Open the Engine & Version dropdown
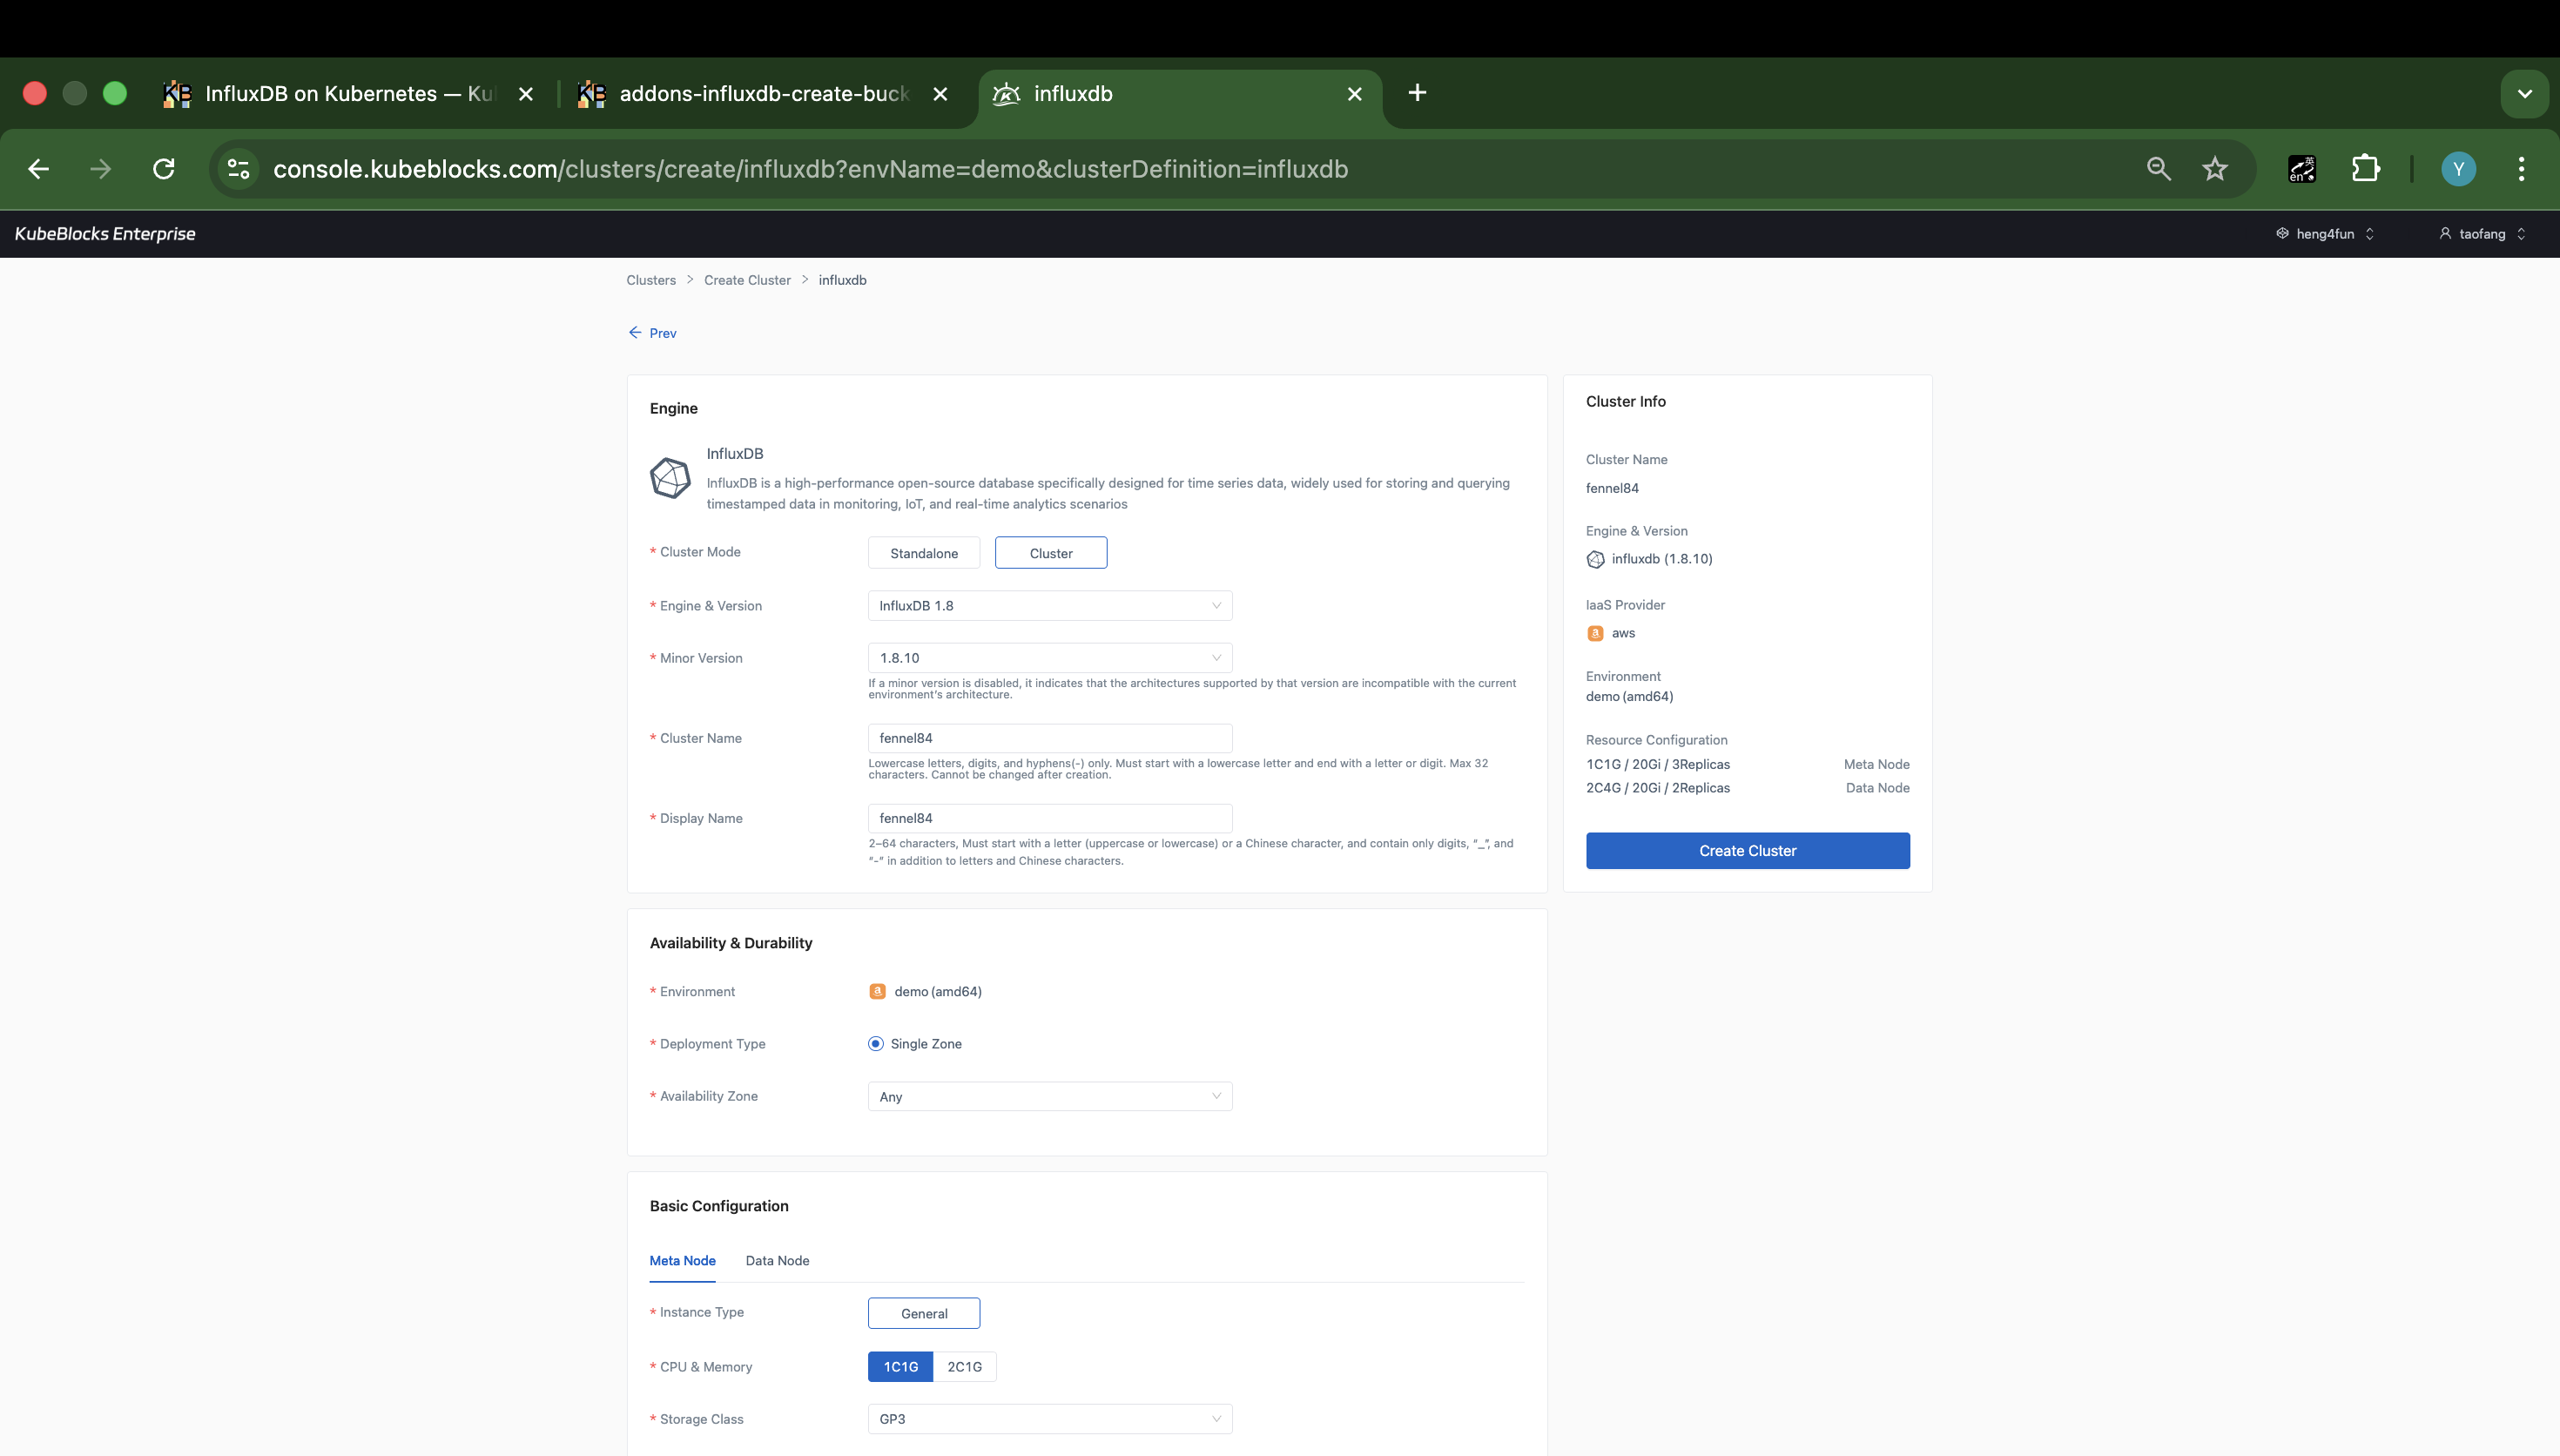This screenshot has height=1456, width=2560. (1049, 605)
